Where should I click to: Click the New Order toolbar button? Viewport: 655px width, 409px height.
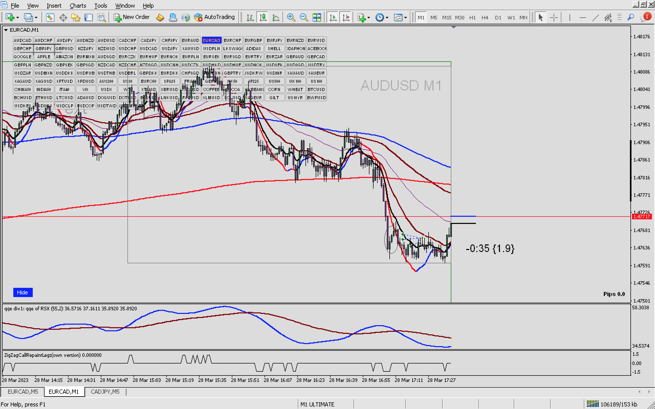coord(132,17)
